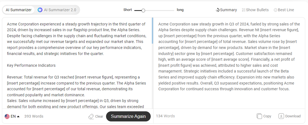Switch to AI Summarizer 2.0 tab

click(x=57, y=10)
